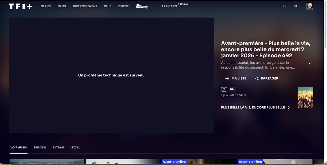327x165 pixels.
Task: Open the DIVERTISSEMENT menu
Action: point(85,6)
